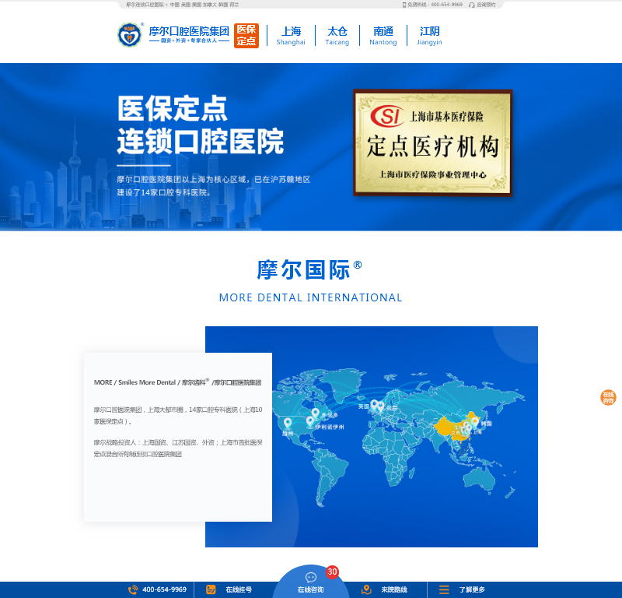This screenshot has height=598, width=622.
Task: Click the 英国 map pin
Action: tap(374, 404)
